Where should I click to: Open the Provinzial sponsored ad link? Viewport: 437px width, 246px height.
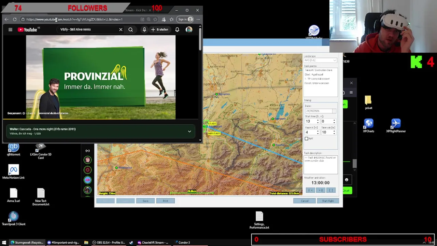coord(53,113)
